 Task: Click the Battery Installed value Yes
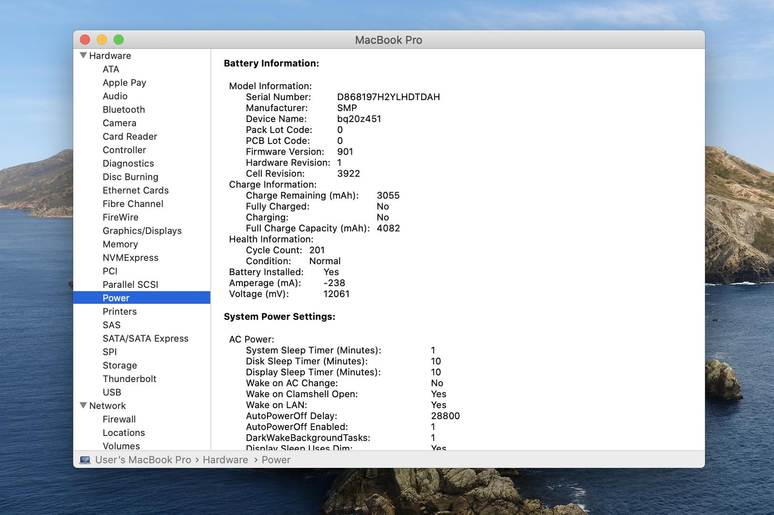coord(331,272)
